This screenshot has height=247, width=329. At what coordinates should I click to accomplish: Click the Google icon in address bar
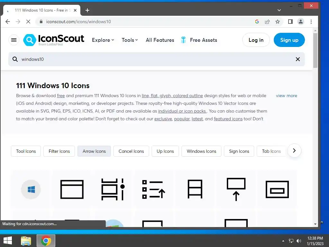[257, 22]
